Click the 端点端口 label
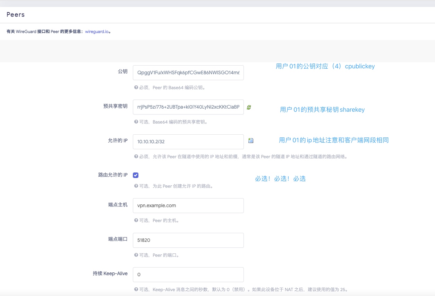 tap(118, 239)
